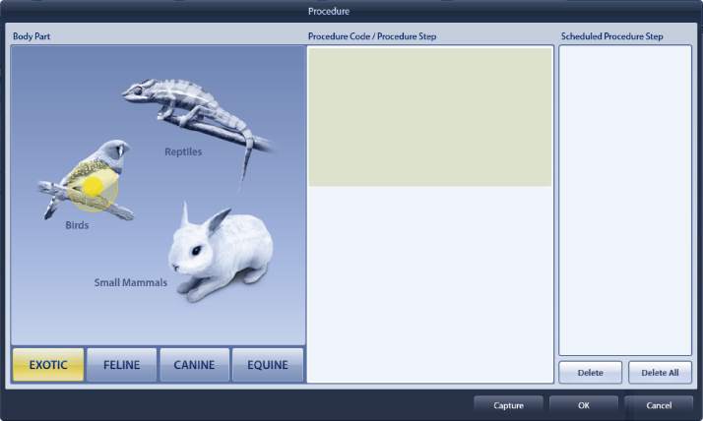Select the rabbit Small Mammals image
The width and height of the screenshot is (703, 421).
(221, 253)
